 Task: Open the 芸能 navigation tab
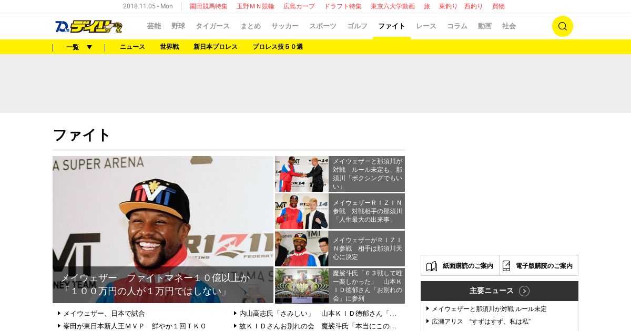coord(154,26)
